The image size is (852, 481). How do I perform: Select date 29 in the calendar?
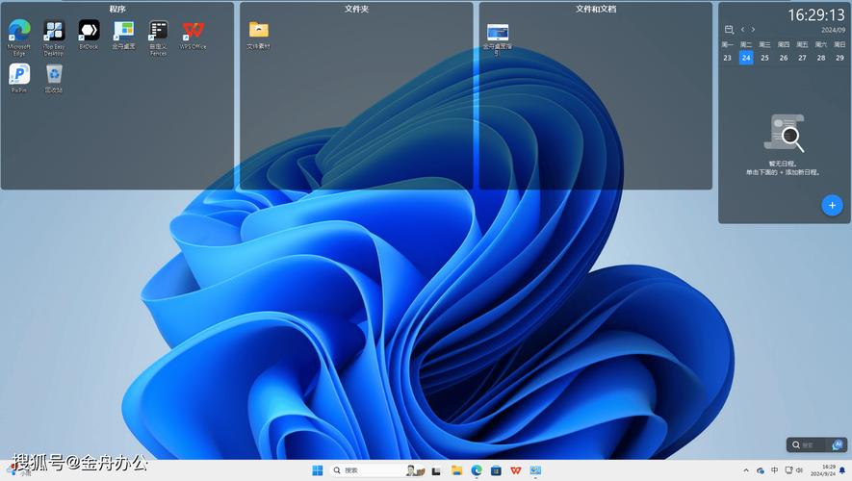tap(839, 58)
